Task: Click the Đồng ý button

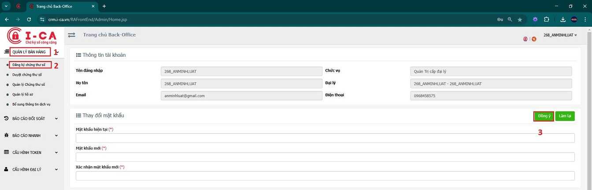Action: click(544, 116)
